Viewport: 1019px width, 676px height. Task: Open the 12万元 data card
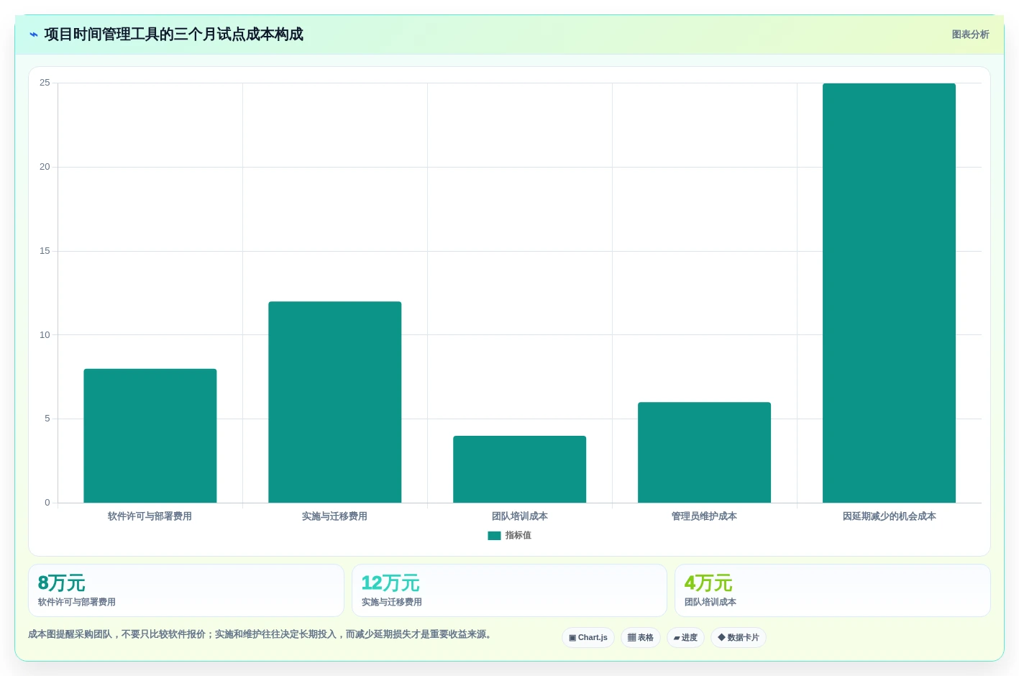[x=509, y=590]
